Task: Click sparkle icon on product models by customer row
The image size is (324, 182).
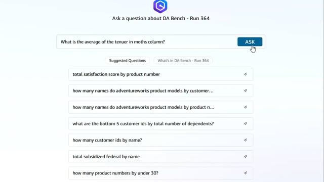Action: [x=246, y=90]
